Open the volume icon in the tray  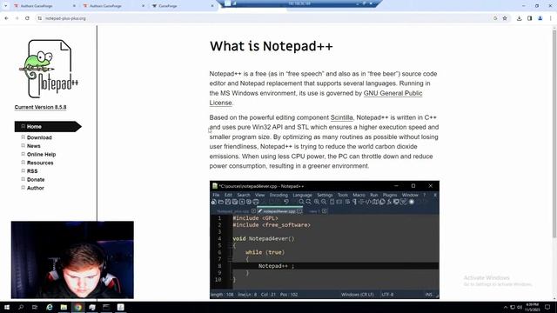click(x=520, y=307)
